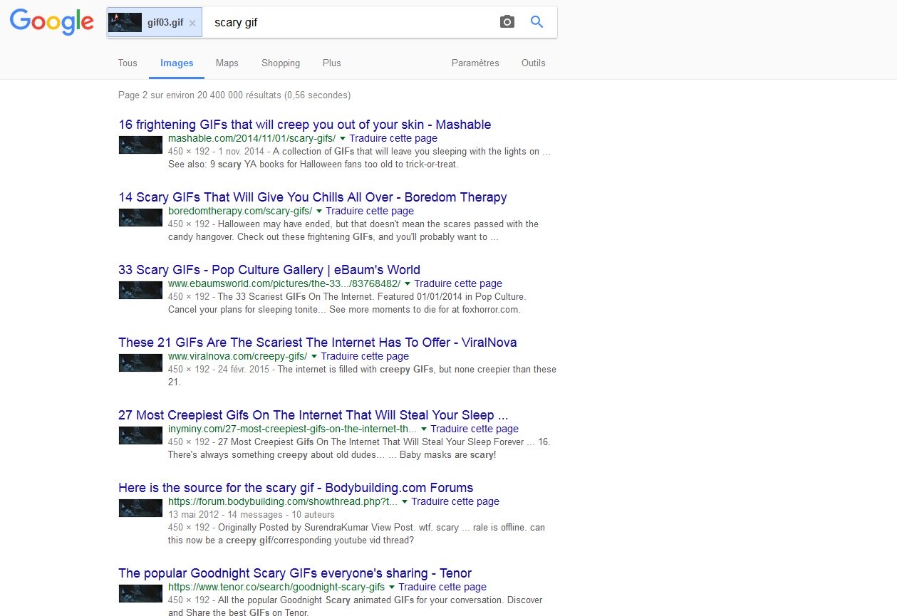Click into the search text field
The height and width of the screenshot is (616, 897).
349,23
